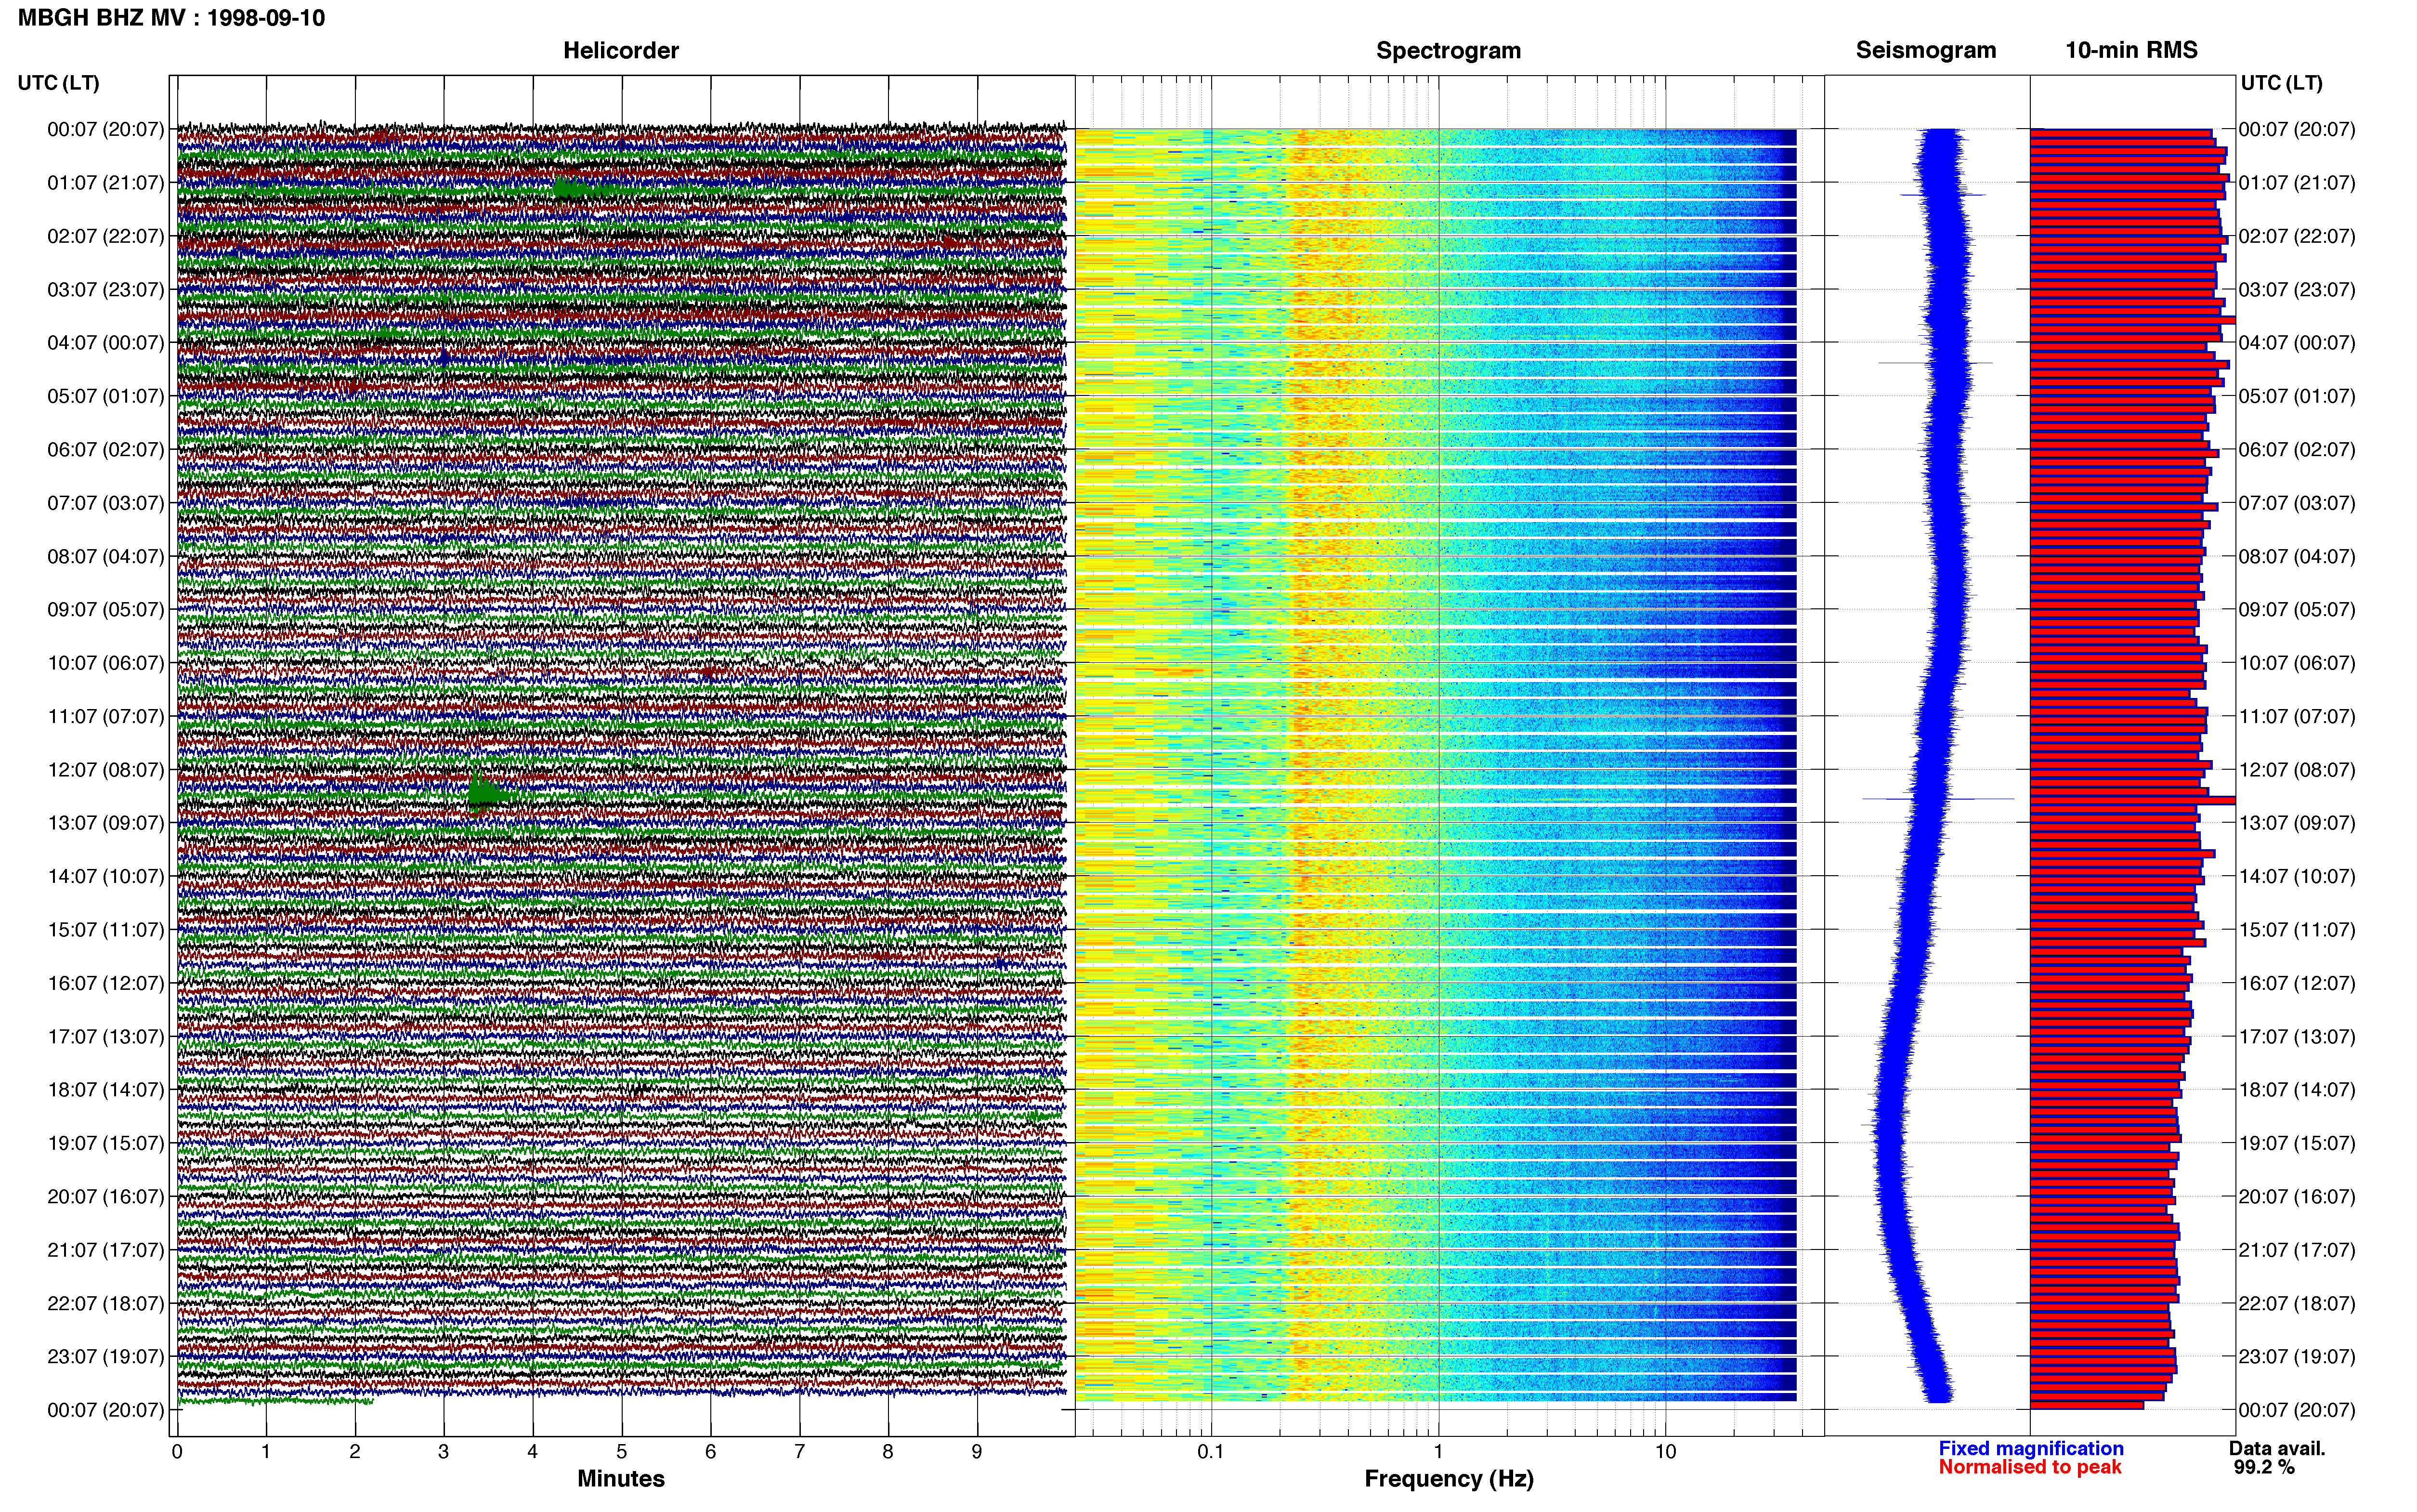Click right-axis time label '07:07 (03:07)'
The height and width of the screenshot is (1512, 2417).
(2297, 503)
